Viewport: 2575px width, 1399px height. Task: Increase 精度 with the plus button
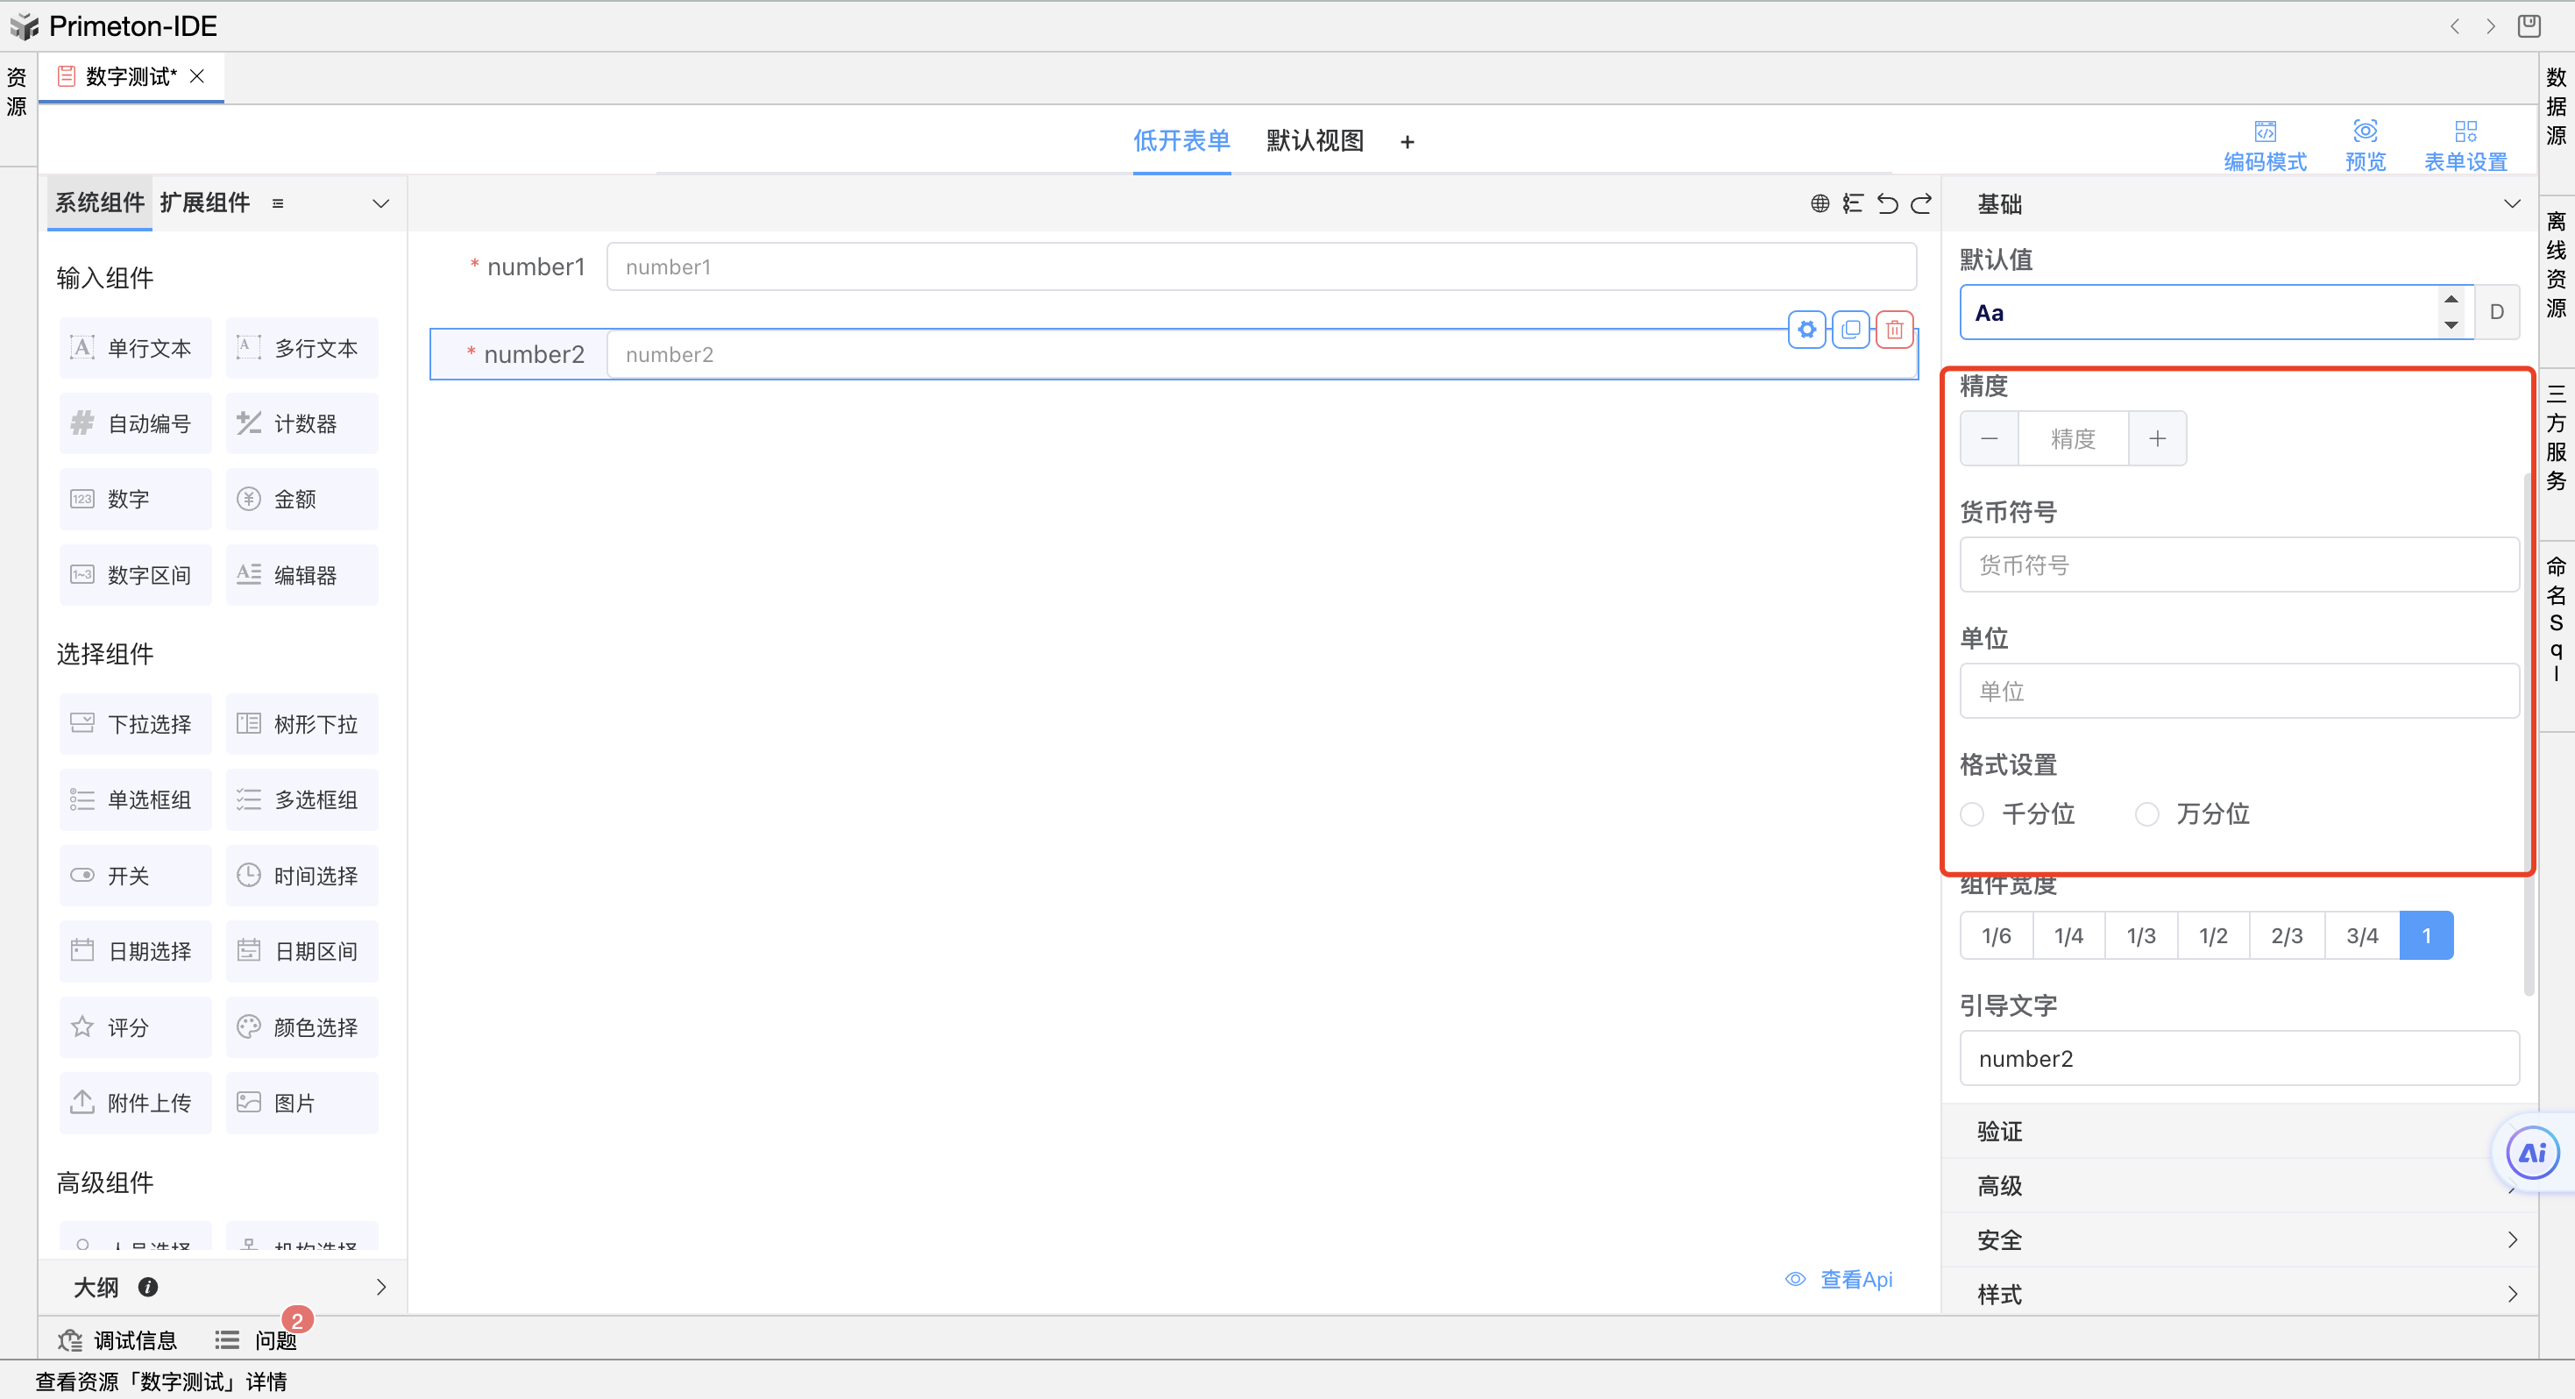point(2157,438)
